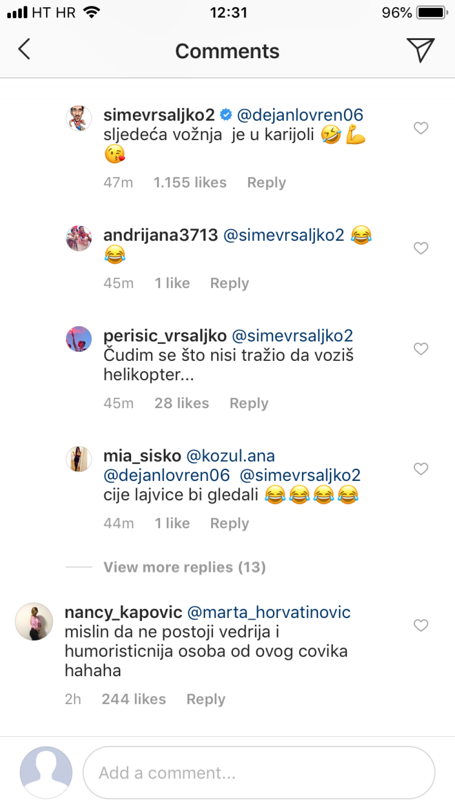Open nancy_kapovic's profile picture
This screenshot has height=809, width=455.
click(x=34, y=622)
